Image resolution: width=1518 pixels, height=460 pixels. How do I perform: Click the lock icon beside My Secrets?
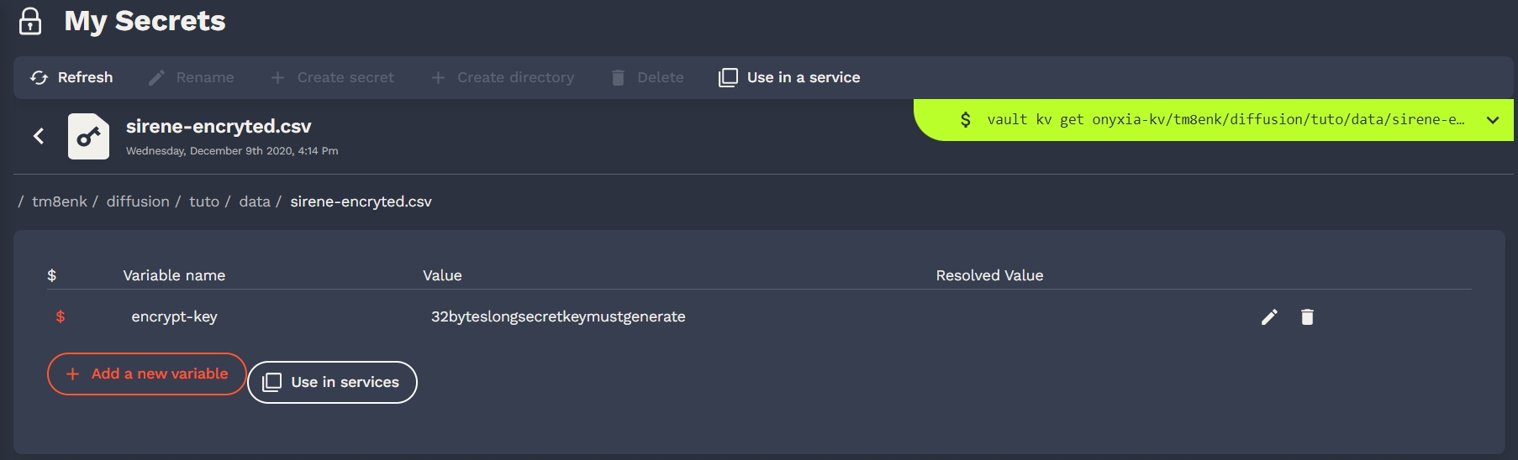point(30,21)
